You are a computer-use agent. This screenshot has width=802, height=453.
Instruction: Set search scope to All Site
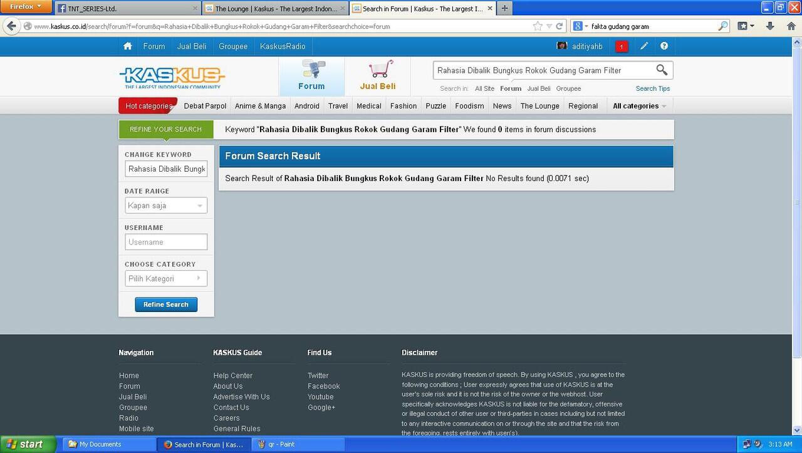[x=484, y=88]
